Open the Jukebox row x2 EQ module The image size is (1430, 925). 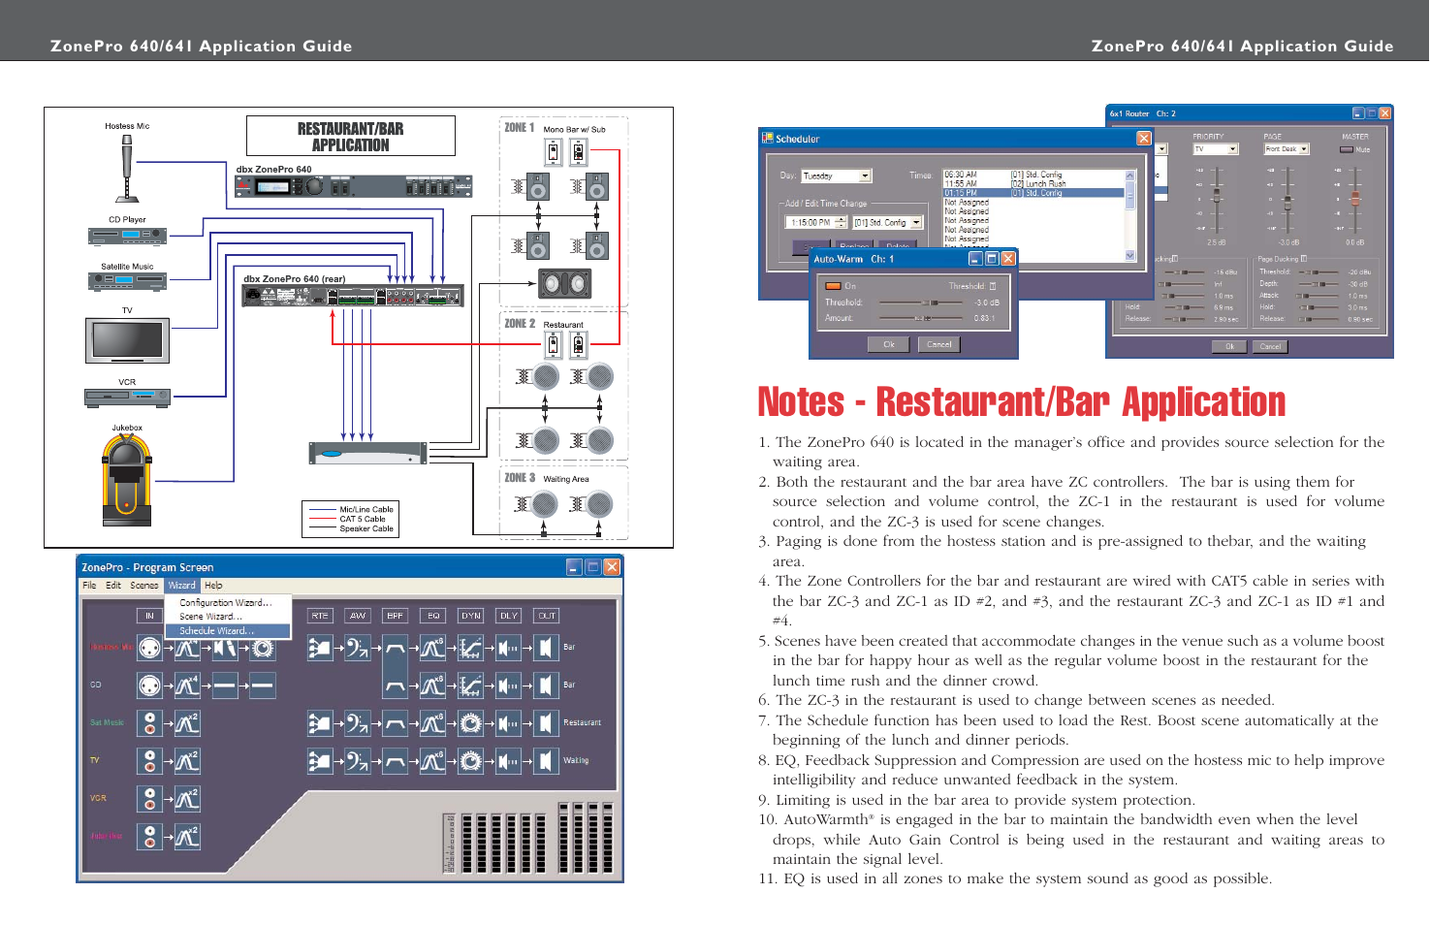click(x=187, y=837)
